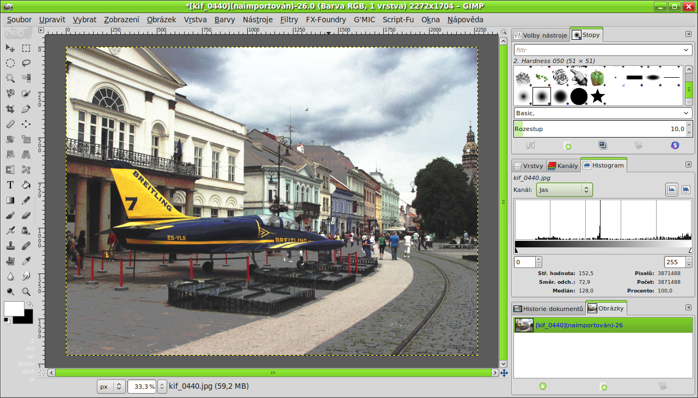Create a new brush in Stopy panel
Image resolution: width=698 pixels, height=398 pixels.
568,145
